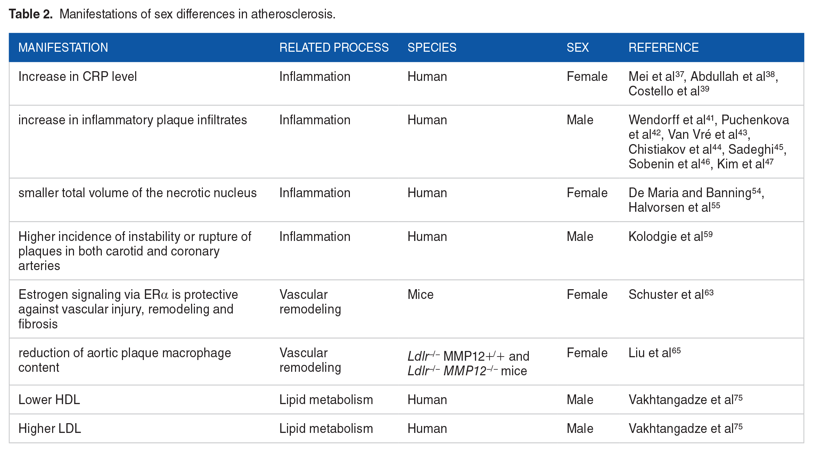Click the RELATED PROCESS column header
The image size is (813, 452).
click(x=334, y=48)
